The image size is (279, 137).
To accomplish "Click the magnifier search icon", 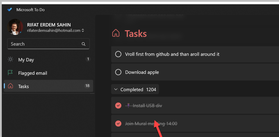I will [83, 44].
